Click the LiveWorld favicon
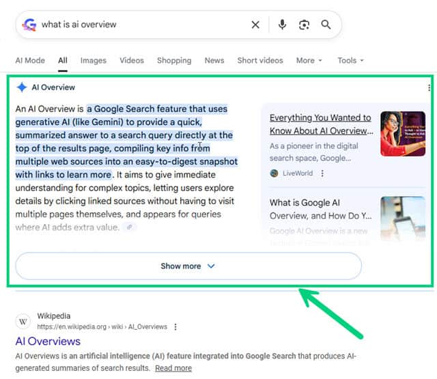Image resolution: width=437 pixels, height=379 pixels. click(x=274, y=173)
